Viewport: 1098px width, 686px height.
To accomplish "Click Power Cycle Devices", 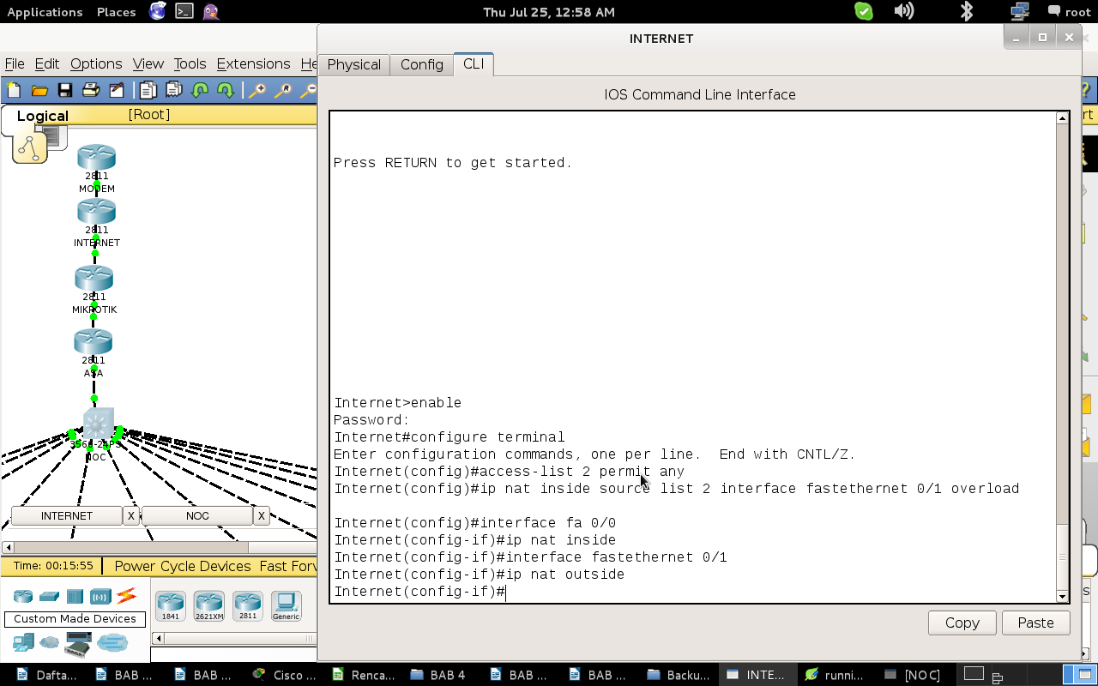I will click(183, 566).
